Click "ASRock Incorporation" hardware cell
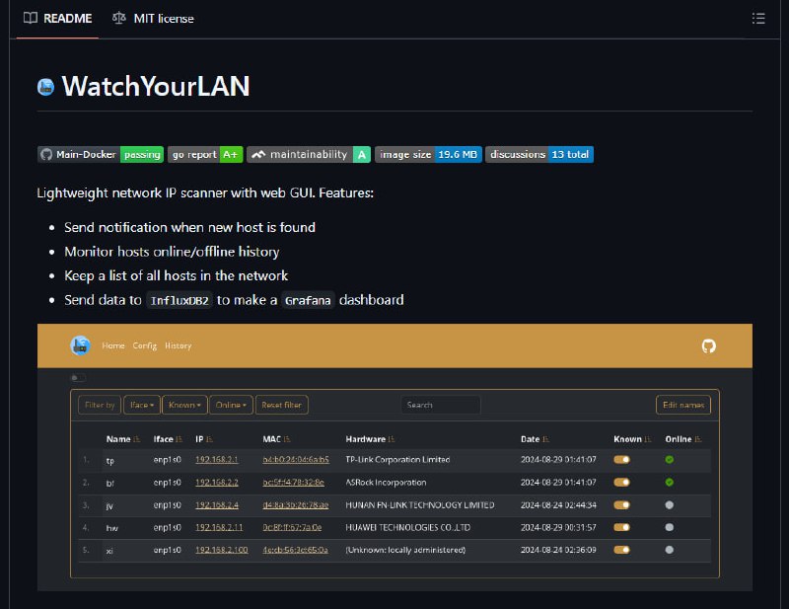 click(x=386, y=482)
